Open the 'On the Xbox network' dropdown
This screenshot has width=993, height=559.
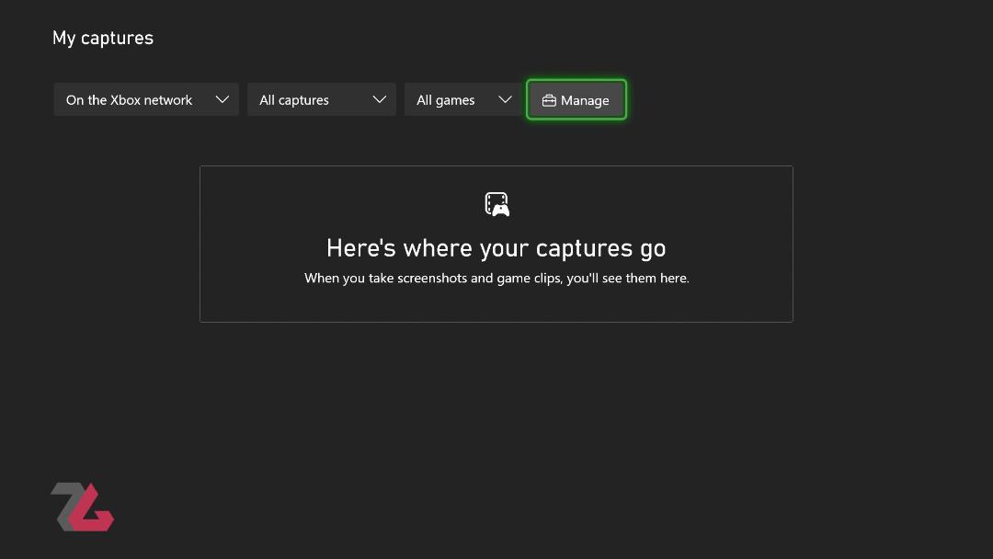(x=145, y=99)
